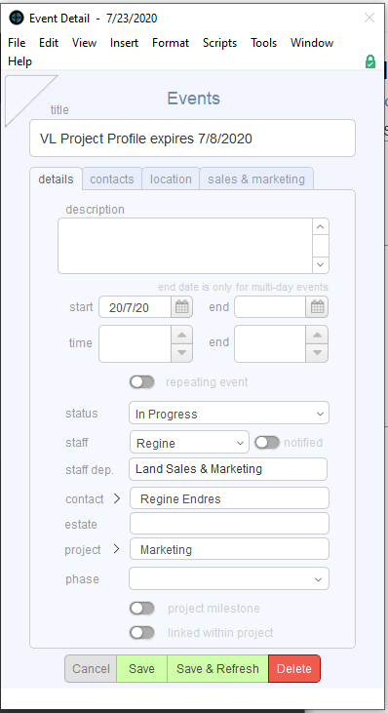Click the green lock icon in menu bar
The width and height of the screenshot is (388, 713).
370,61
